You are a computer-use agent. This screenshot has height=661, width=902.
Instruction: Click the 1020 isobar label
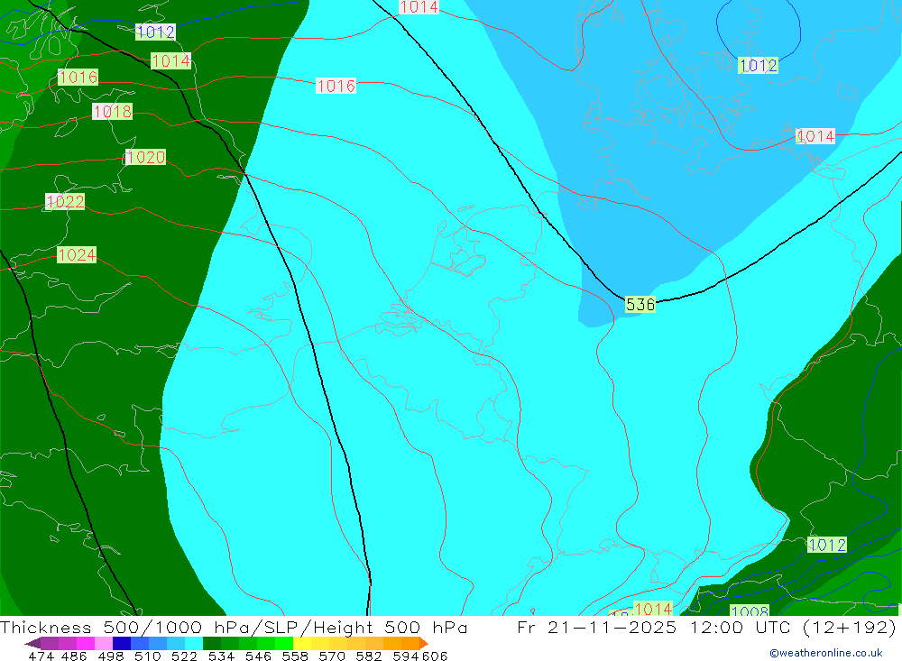coord(145,157)
